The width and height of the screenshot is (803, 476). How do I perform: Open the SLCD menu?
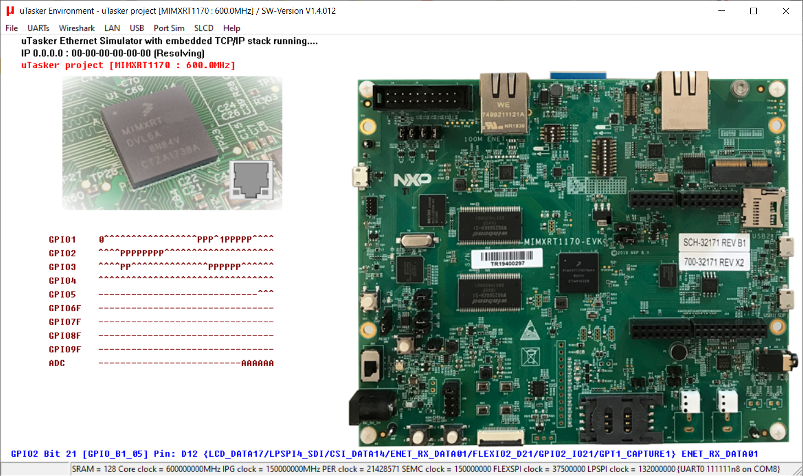coord(203,28)
